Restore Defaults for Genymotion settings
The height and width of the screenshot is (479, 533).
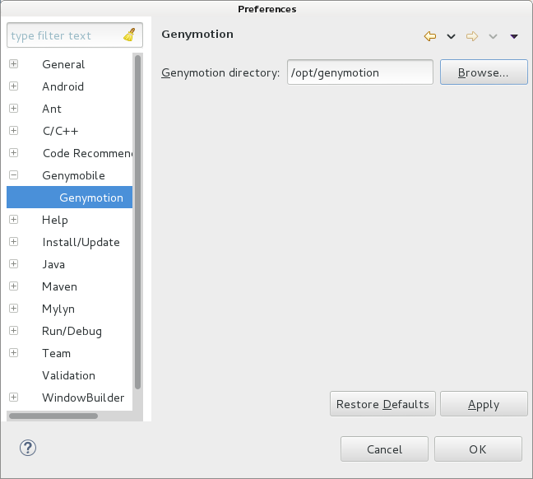pos(382,404)
